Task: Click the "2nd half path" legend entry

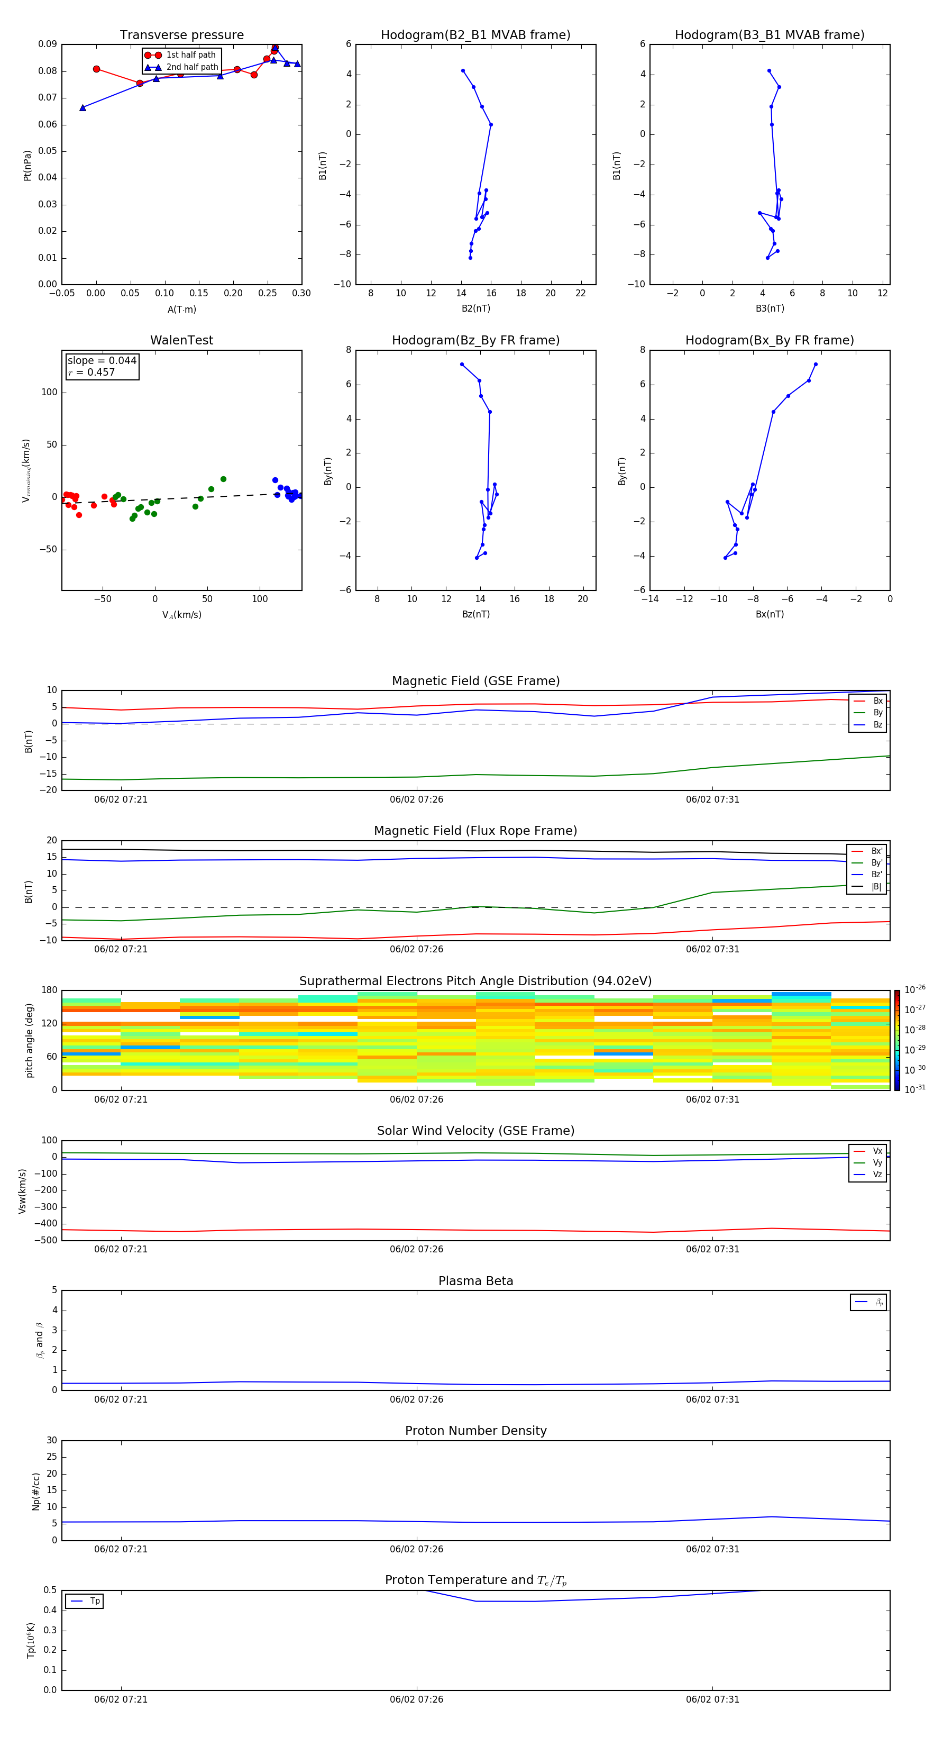Action: (x=181, y=67)
